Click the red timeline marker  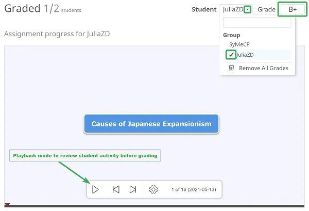coord(7,206)
